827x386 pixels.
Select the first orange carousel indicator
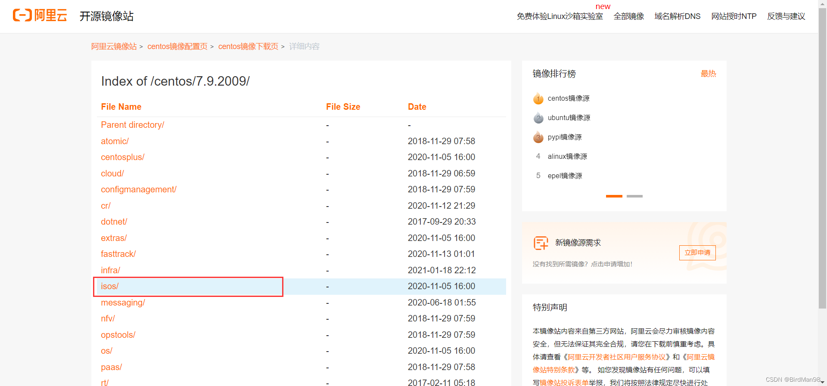pyautogui.click(x=614, y=196)
